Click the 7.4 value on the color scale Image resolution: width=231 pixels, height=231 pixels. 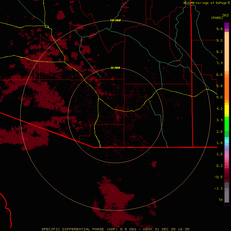point(219,63)
